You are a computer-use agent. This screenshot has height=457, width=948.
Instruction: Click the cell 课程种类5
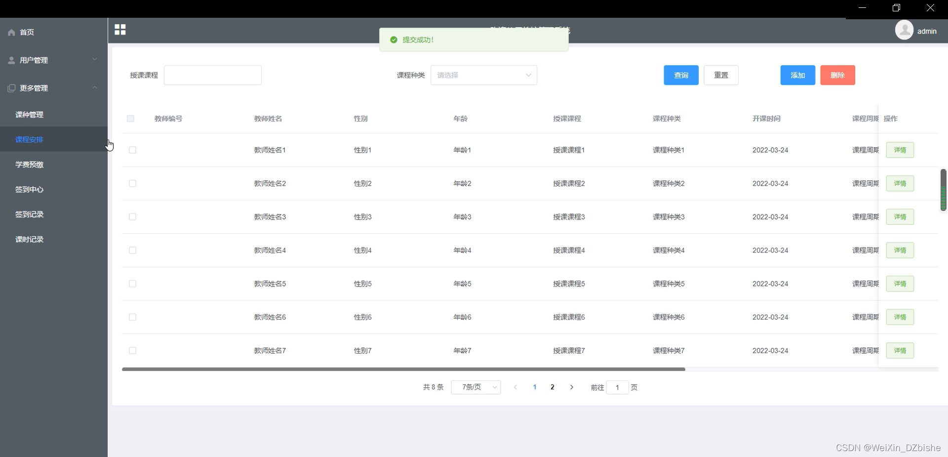pos(669,284)
